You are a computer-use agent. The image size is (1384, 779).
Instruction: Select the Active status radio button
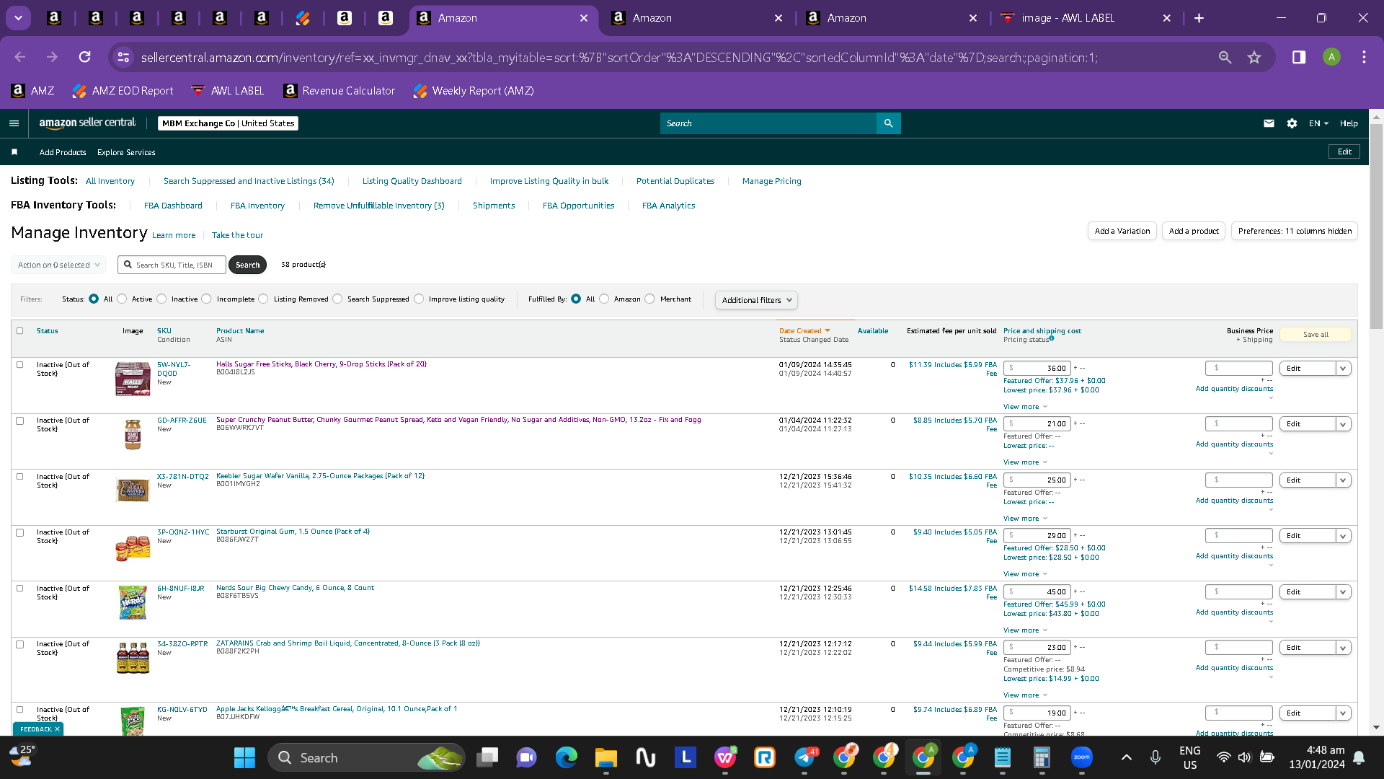click(122, 299)
